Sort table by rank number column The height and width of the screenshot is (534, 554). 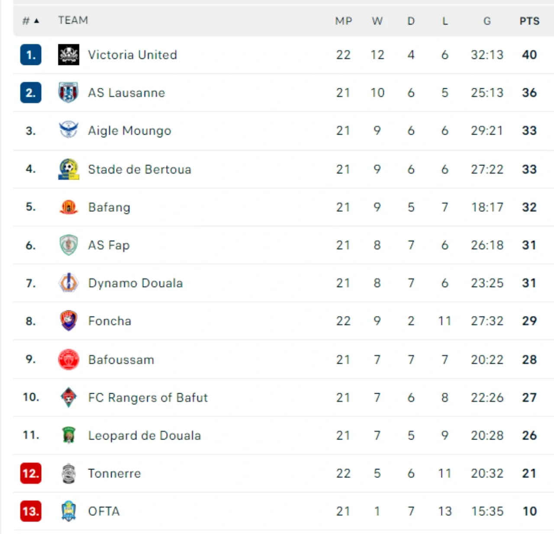[30, 21]
